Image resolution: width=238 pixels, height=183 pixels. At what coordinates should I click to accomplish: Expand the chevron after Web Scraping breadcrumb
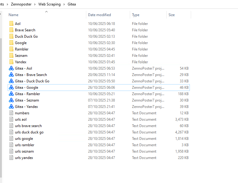pos(64,4)
